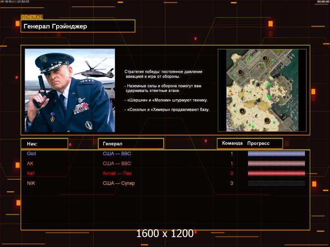The height and width of the screenshot is (247, 330).
Task: Click NIK's general США — Супер
Action: coord(119,183)
